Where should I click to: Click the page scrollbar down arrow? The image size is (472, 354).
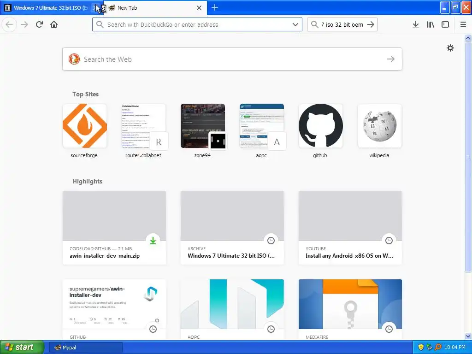468,336
